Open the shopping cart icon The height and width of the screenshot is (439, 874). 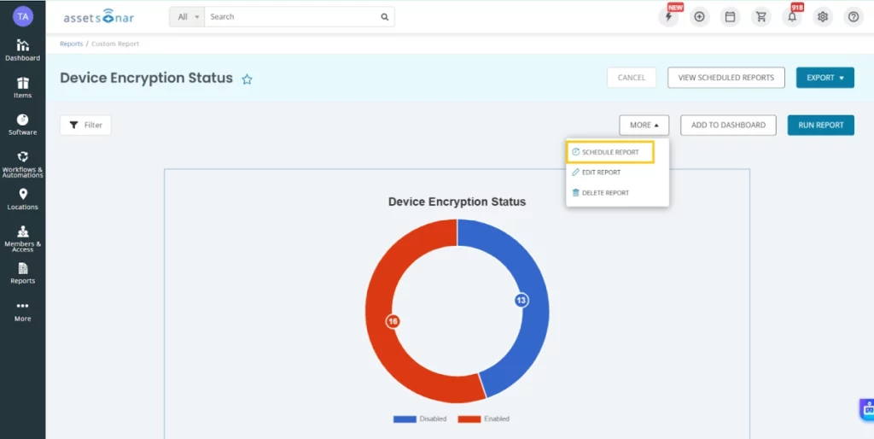coord(760,17)
